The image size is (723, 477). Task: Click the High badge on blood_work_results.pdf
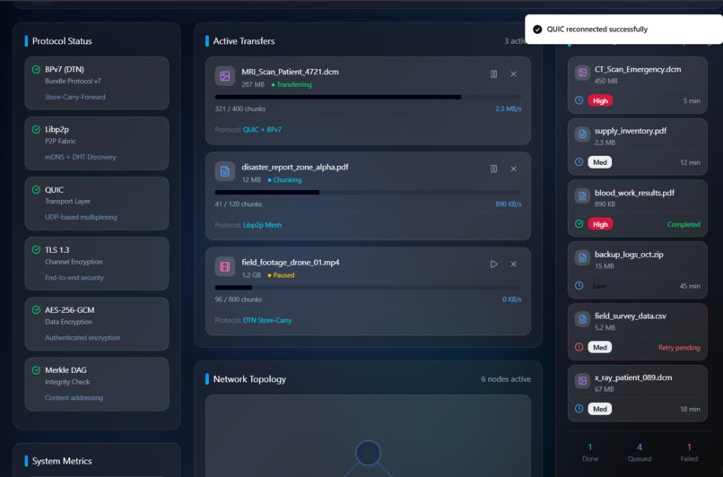coord(600,224)
